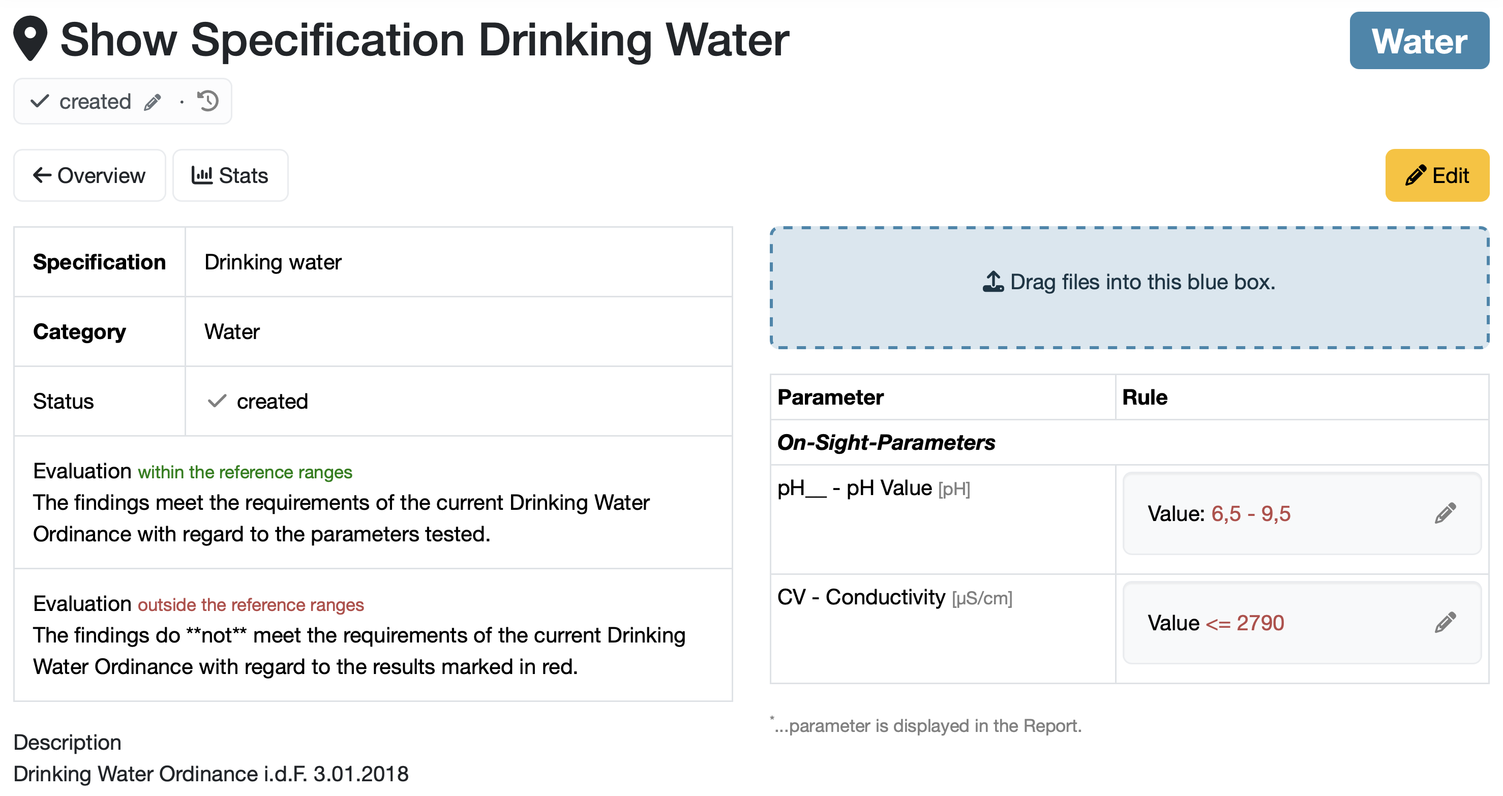The width and height of the screenshot is (1503, 796).
Task: Click the Parameter column header
Action: (x=830, y=397)
